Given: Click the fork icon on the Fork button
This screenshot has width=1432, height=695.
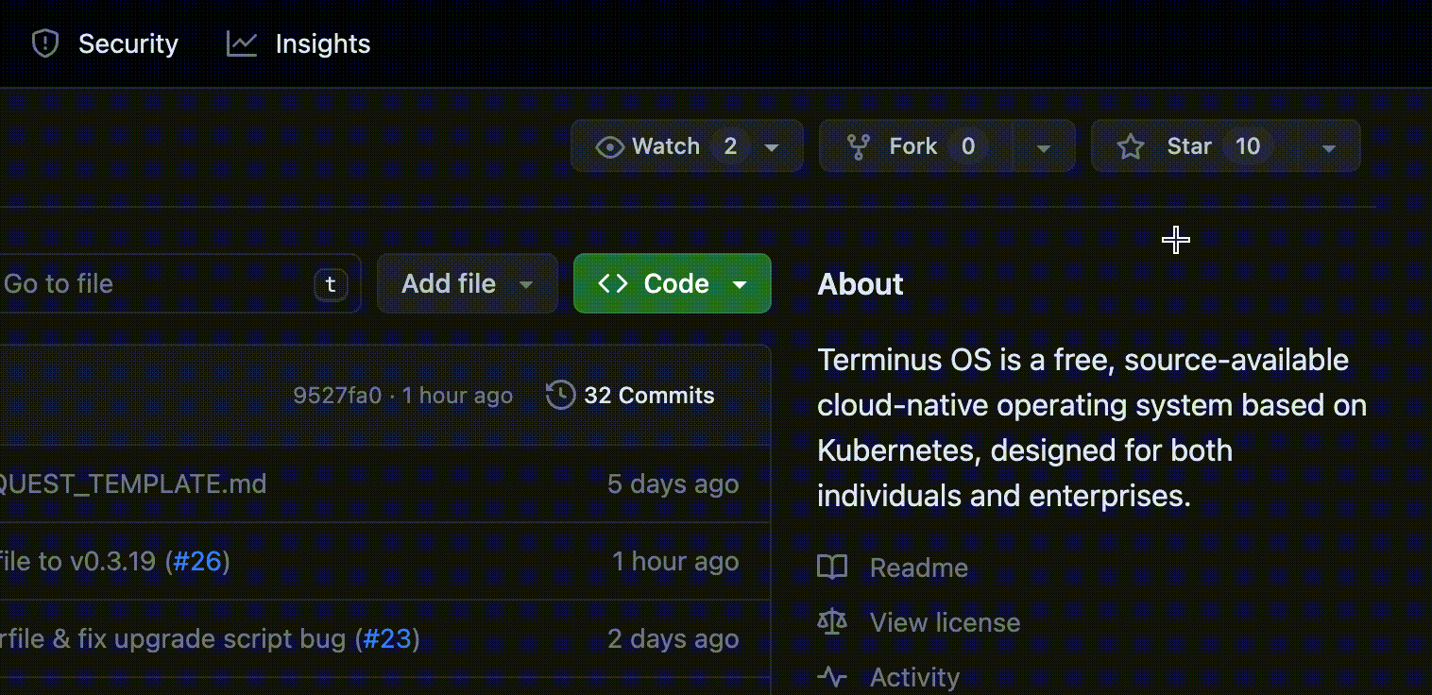Looking at the screenshot, I should [861, 145].
